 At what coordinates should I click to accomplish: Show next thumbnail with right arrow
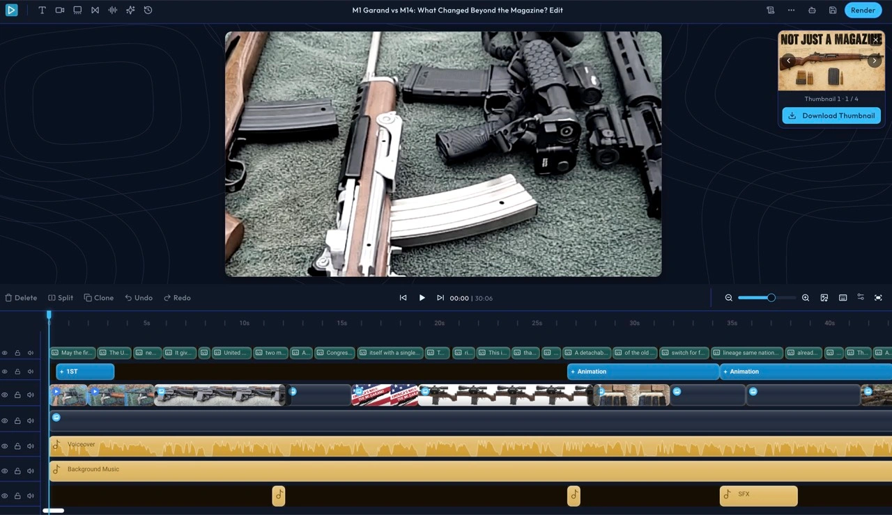pos(875,61)
